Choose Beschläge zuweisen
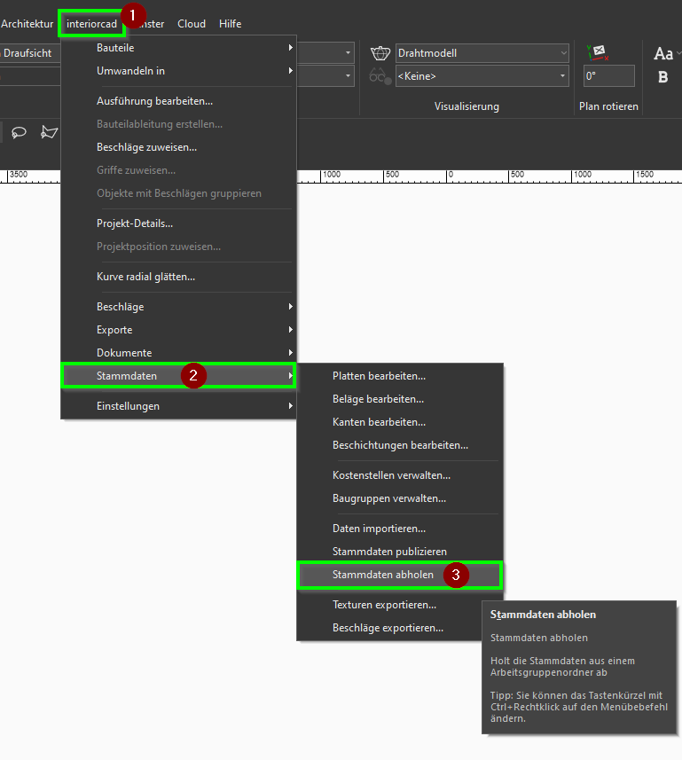The width and height of the screenshot is (682, 760). pos(178,147)
